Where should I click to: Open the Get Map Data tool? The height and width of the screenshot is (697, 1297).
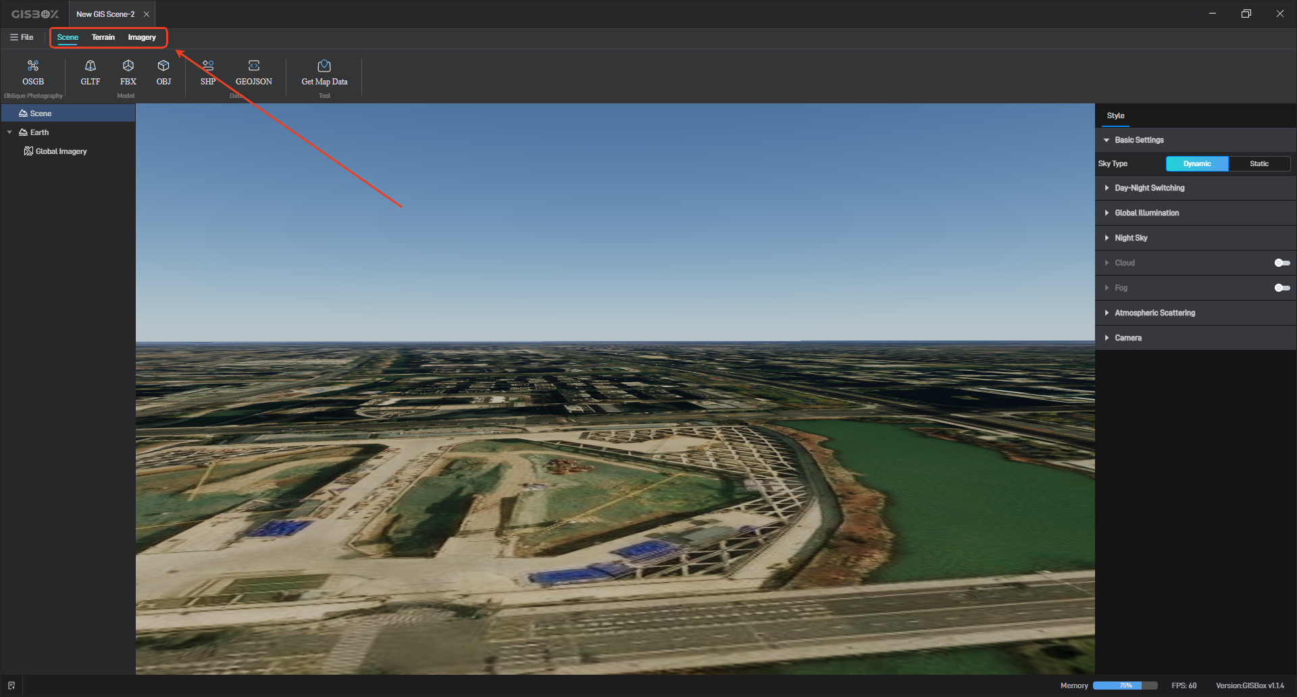[324, 72]
